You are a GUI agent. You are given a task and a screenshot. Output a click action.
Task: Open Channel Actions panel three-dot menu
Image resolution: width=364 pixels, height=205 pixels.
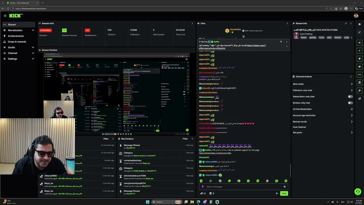351,77
